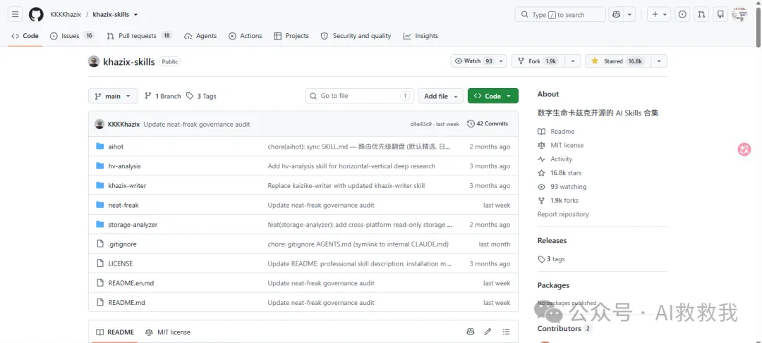
Task: Open Update neat-freak governance audit latest commit message
Action: (x=197, y=124)
